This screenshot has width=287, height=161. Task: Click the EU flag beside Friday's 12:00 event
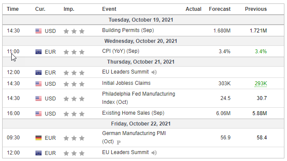pos(39,153)
